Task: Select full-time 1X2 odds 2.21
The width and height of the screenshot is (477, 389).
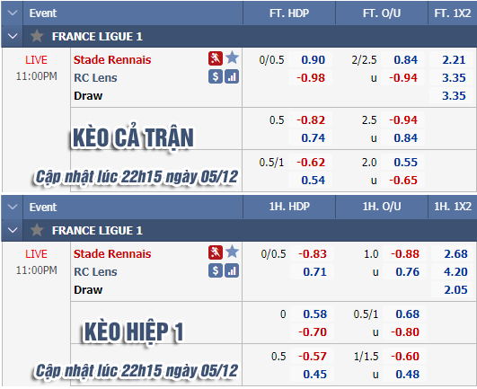Action: point(453,59)
